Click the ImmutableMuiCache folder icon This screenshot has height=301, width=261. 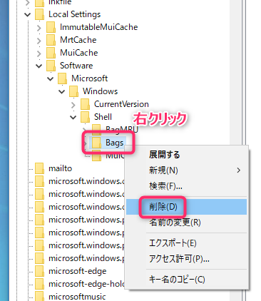tap(51, 27)
